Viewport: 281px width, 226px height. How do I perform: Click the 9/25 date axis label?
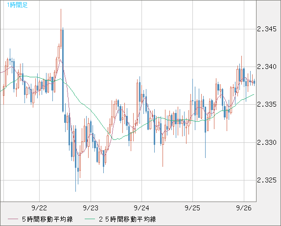(193, 208)
